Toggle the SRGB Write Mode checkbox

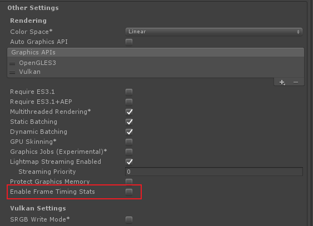(129, 220)
